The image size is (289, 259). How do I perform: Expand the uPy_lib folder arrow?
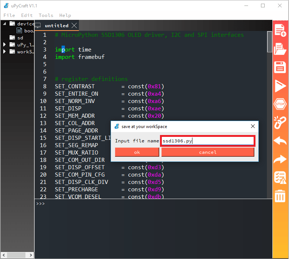pos(5,45)
